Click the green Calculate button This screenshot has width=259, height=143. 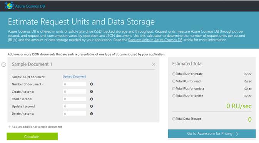click(x=32, y=136)
